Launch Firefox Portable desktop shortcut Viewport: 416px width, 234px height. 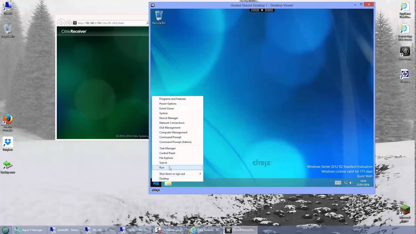(x=8, y=123)
